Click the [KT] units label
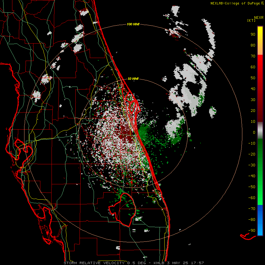Image resolution: width=265 pixels, height=265 pixels. click(251, 20)
